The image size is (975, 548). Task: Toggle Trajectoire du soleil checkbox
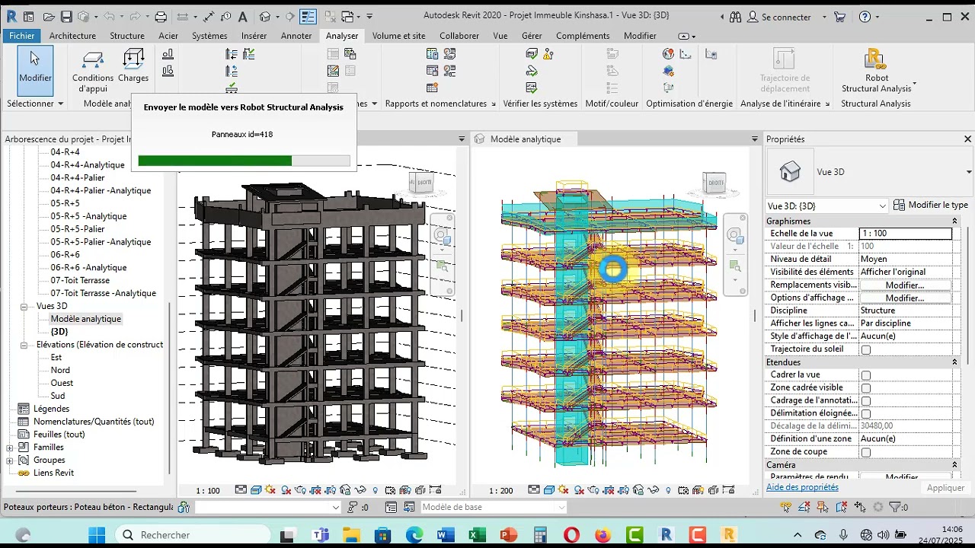click(x=865, y=350)
